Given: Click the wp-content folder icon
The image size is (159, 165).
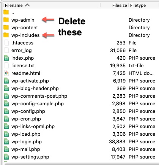Looking at the screenshot, I should tap(6, 27).
